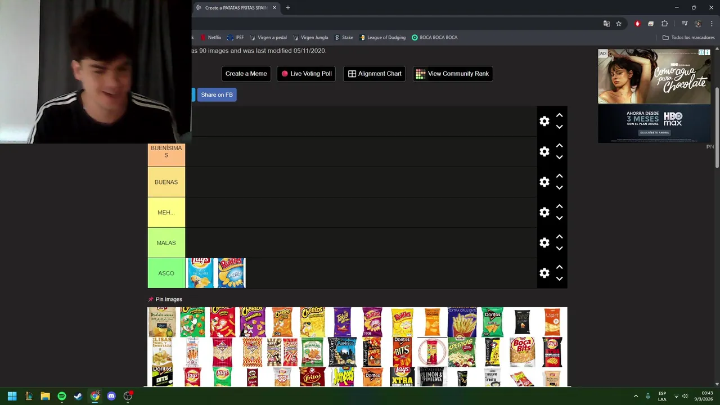Move BUENÍSIMAS tier up with arrow
This screenshot has height=405, width=720.
[559, 146]
